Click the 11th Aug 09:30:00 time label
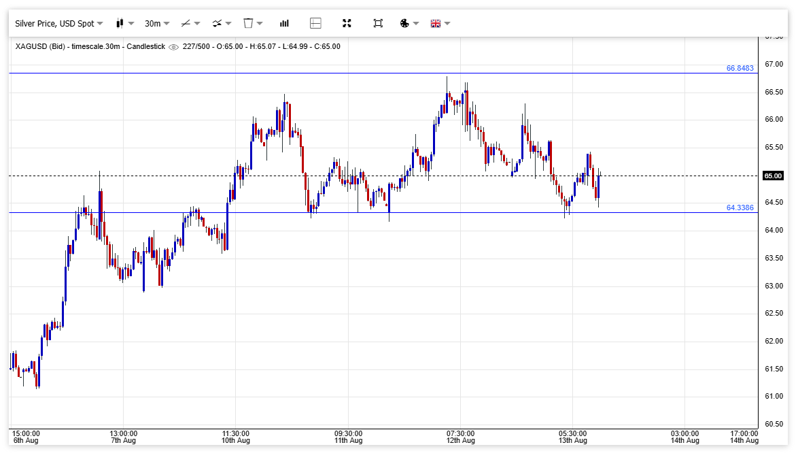This screenshot has width=798, height=464. 348,437
